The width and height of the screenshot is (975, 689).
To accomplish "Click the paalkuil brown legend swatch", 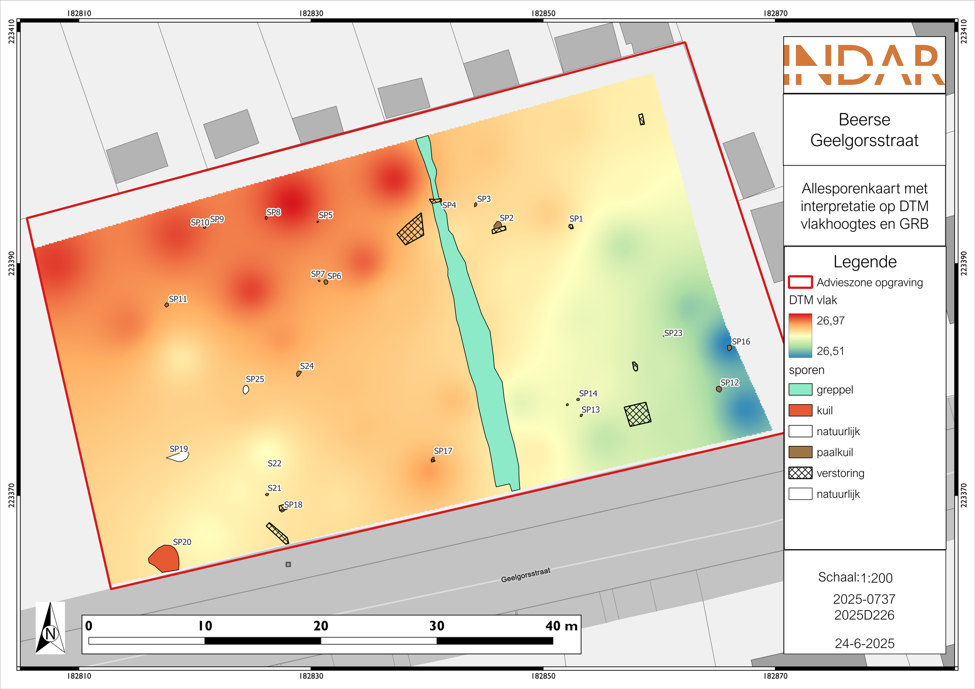I will pos(800,452).
